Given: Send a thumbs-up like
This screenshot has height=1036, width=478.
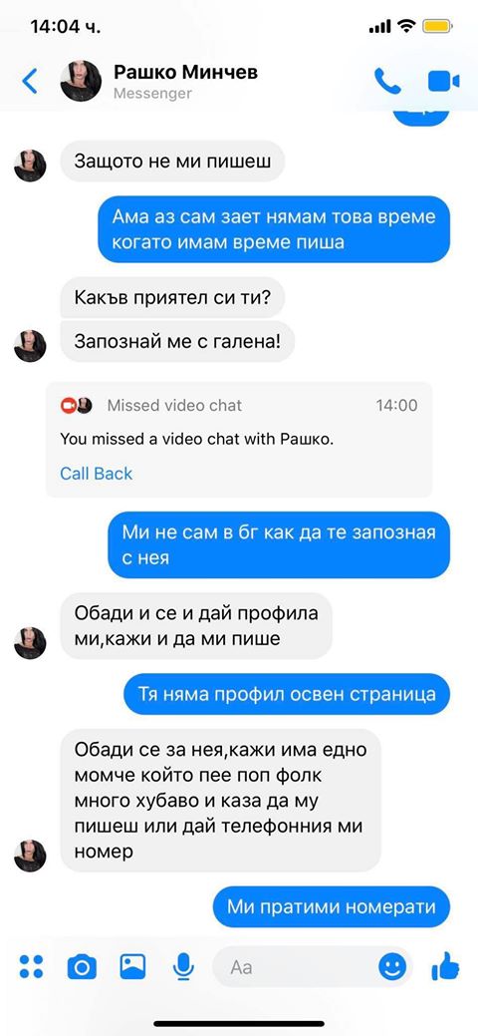Looking at the screenshot, I should 445,966.
